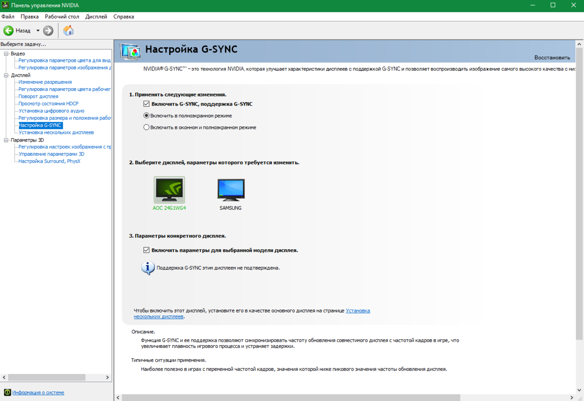Open Регулировка размера и положения рабочего стола
This screenshot has width=584, height=401.
[65, 118]
